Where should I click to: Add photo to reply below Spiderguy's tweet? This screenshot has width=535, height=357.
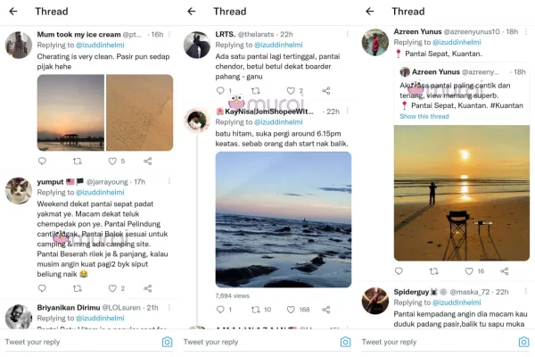[523, 342]
